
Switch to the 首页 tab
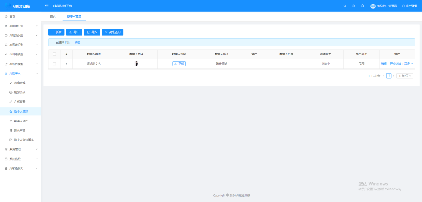click(53, 16)
